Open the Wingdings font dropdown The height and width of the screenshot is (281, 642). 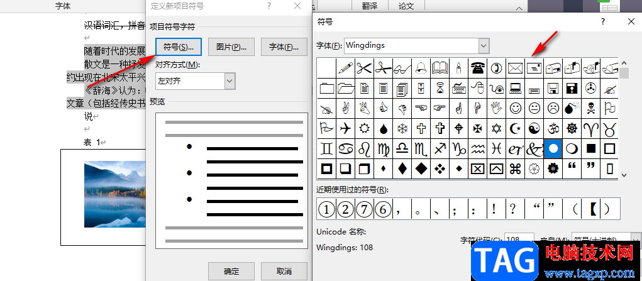click(483, 46)
